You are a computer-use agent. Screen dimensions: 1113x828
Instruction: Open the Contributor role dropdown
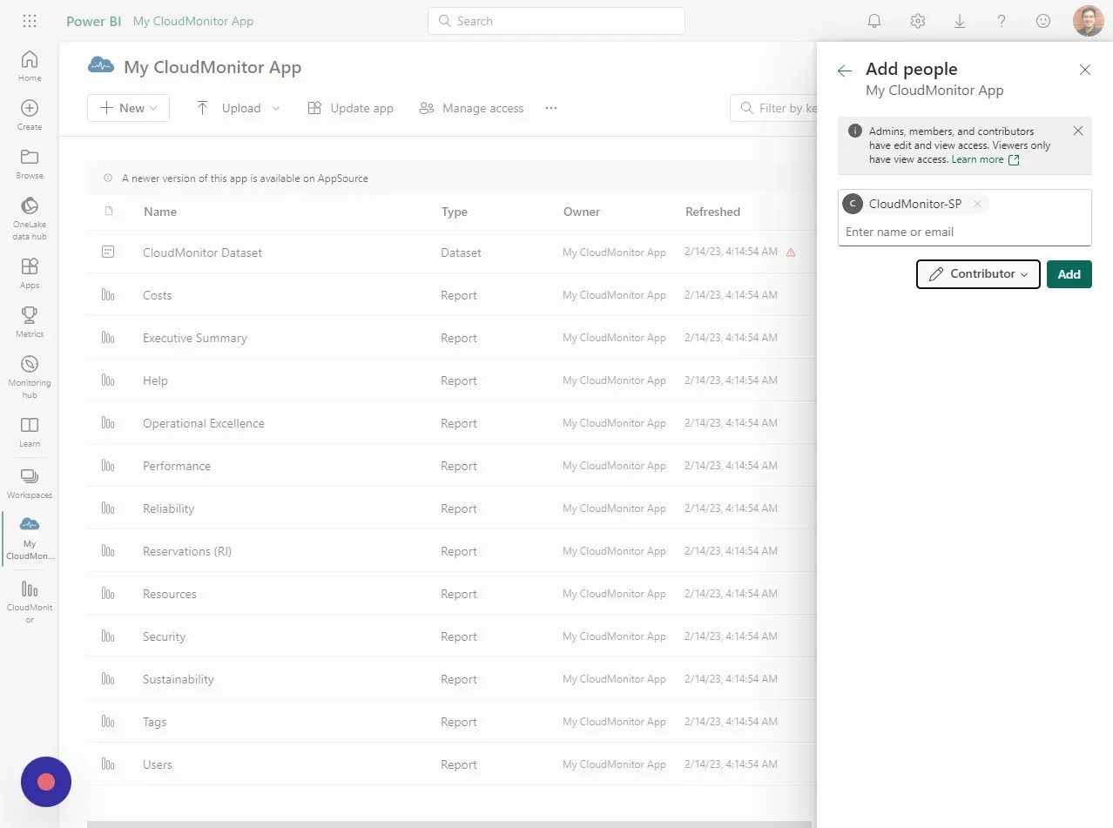[978, 273]
